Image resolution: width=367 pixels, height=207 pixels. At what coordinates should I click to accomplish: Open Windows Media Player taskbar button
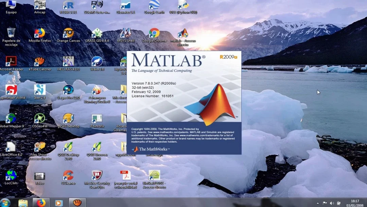tap(59, 203)
